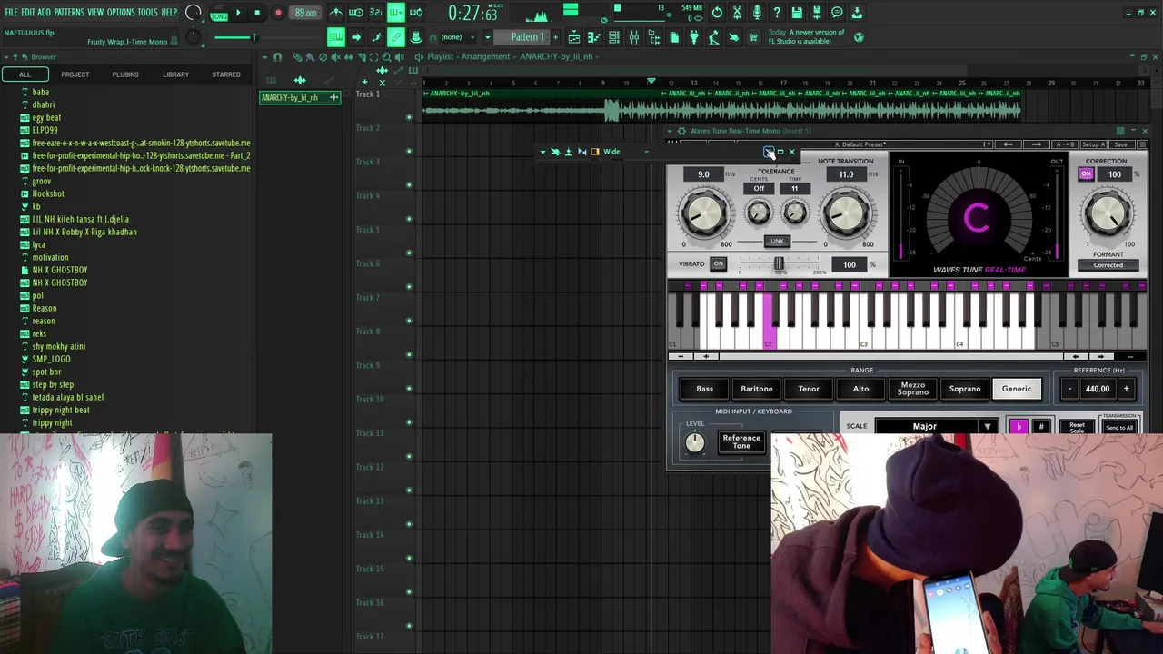The width and height of the screenshot is (1163, 654).
Task: Switch to the PLUGINS browser tab
Action: point(125,74)
